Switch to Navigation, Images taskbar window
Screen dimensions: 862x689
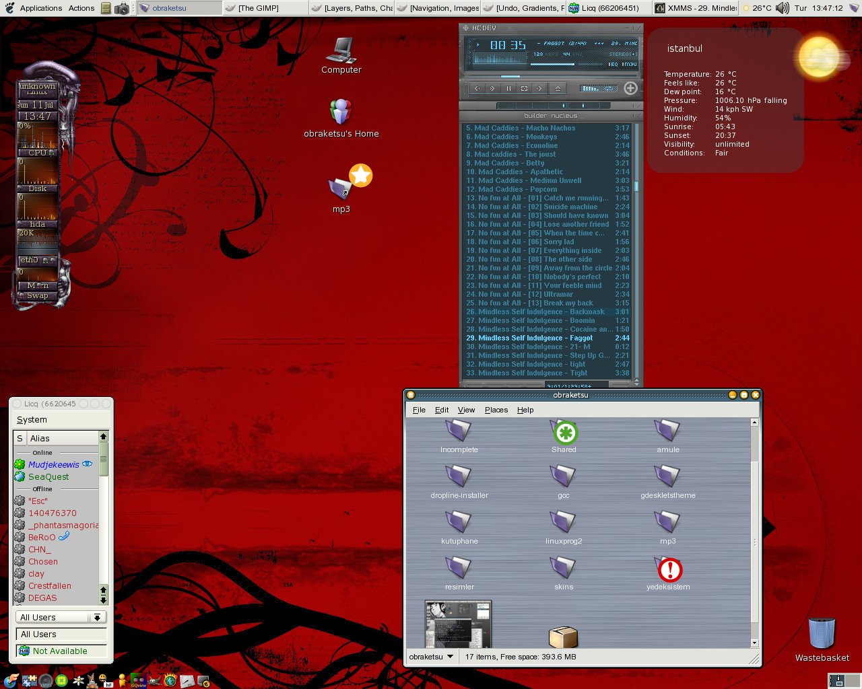pos(438,8)
